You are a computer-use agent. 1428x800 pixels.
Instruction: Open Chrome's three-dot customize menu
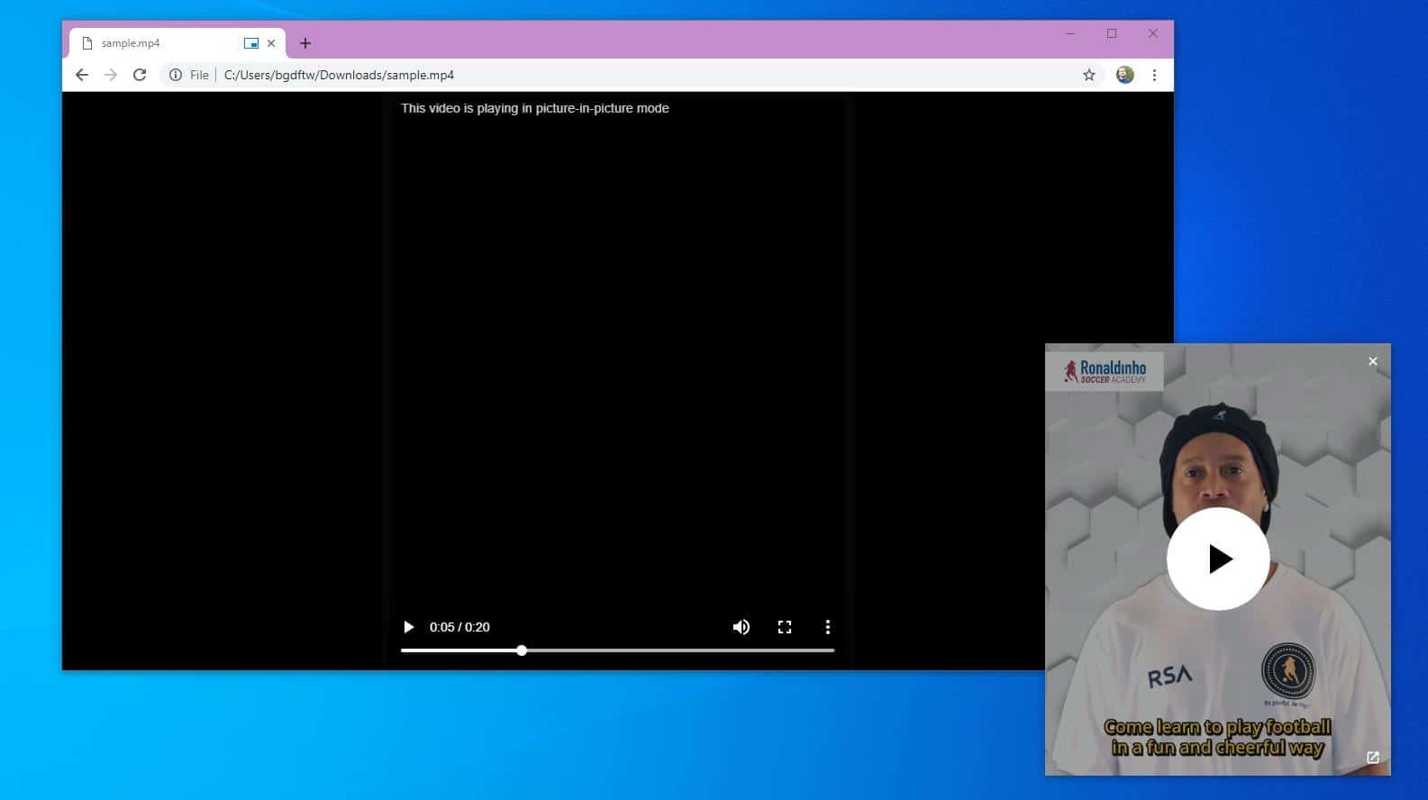point(1154,75)
